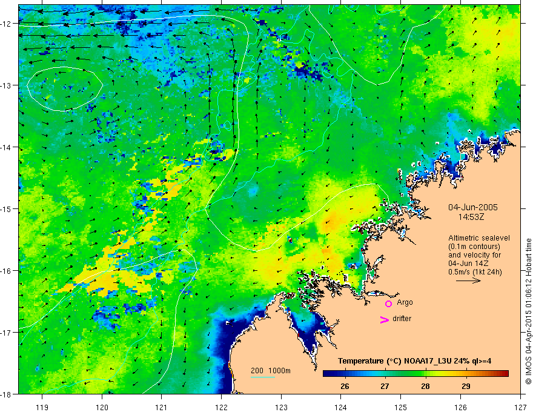Click the '200 1000m' depth legend text

click(x=271, y=371)
